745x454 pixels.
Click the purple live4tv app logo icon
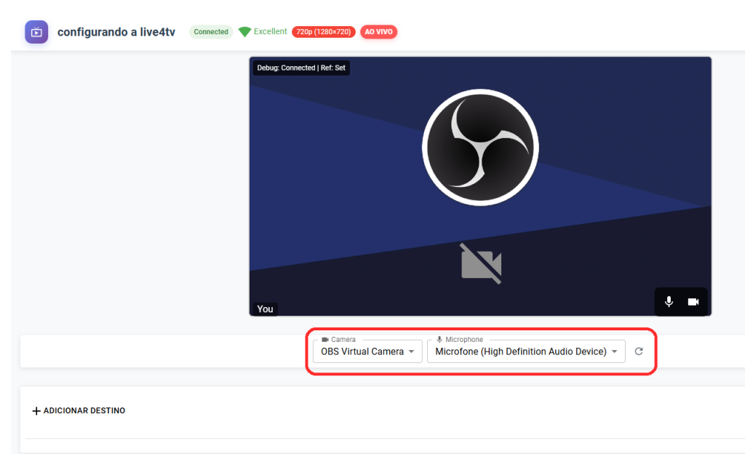pos(36,32)
